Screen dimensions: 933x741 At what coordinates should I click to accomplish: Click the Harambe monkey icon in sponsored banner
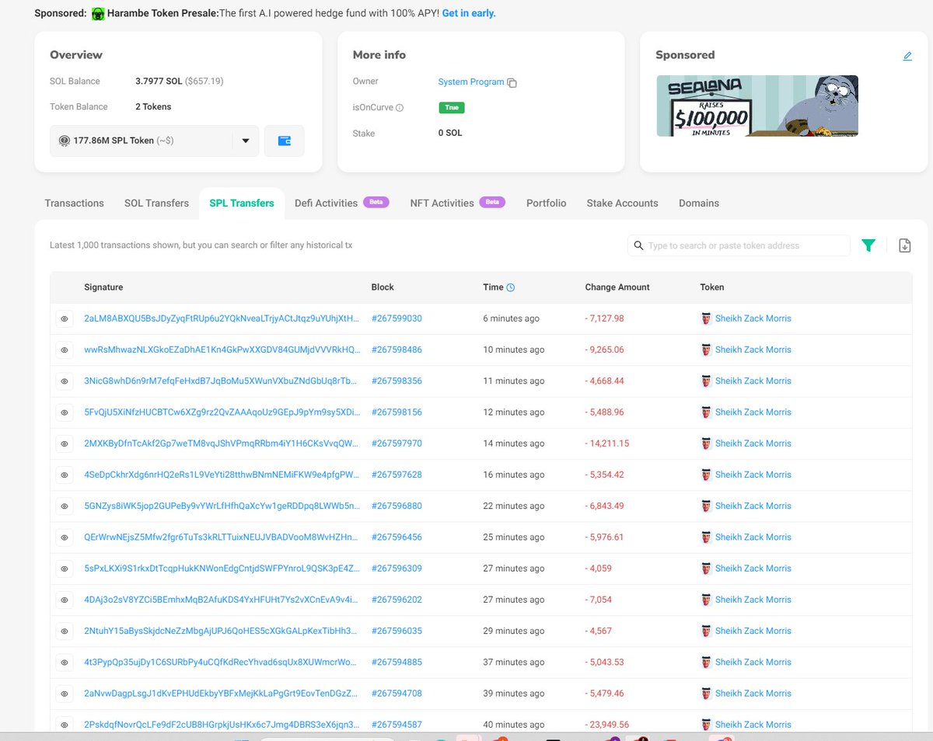click(96, 13)
